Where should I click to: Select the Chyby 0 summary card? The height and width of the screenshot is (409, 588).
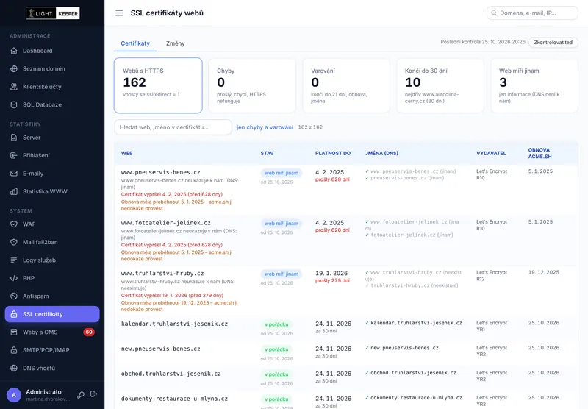(x=252, y=85)
